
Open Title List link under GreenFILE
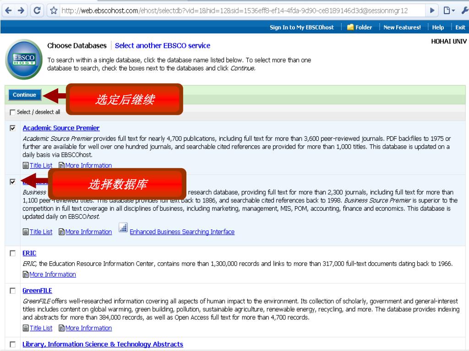pyautogui.click(x=41, y=328)
